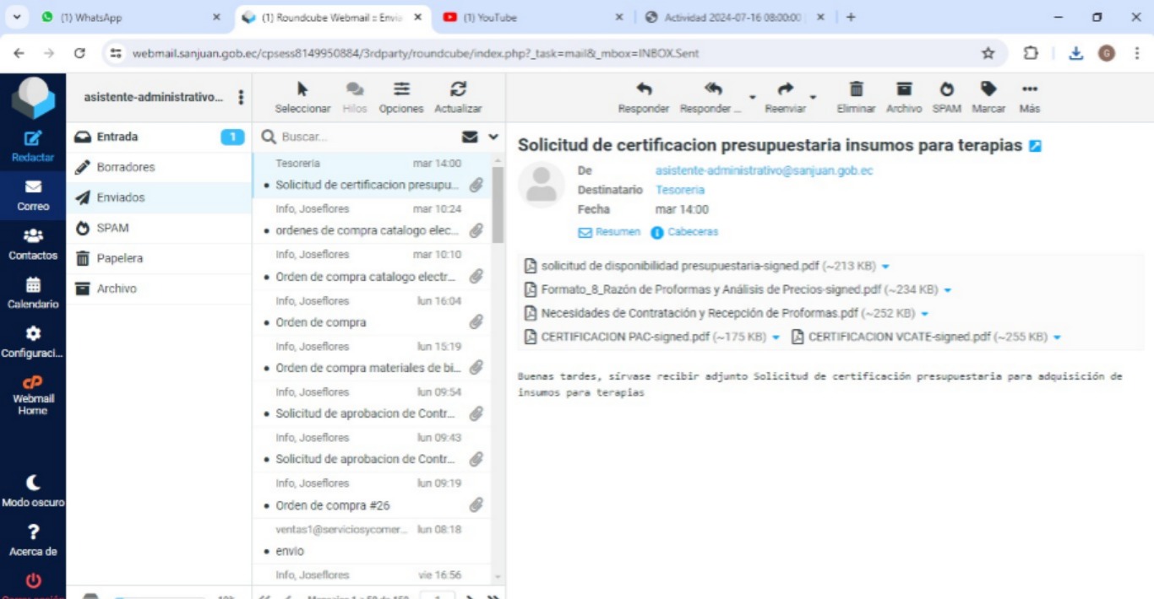The height and width of the screenshot is (599, 1154).
Task: Archive message using Archivo toolbar icon
Action: [x=904, y=89]
